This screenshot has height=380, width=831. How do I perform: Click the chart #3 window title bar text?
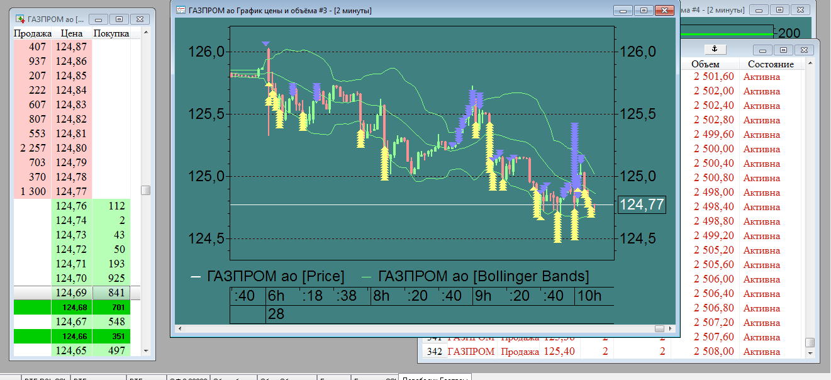[280, 11]
